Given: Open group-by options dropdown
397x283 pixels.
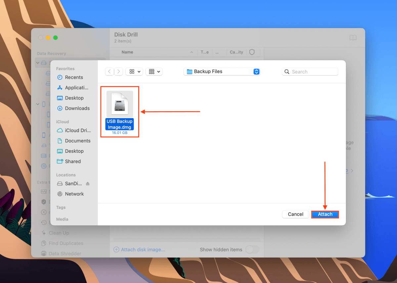Looking at the screenshot, I should (x=154, y=71).
